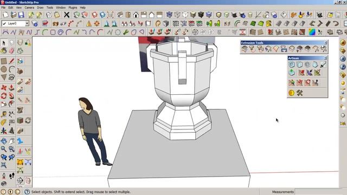Open the Camera menu
The image size is (347, 195).
click(29, 8)
